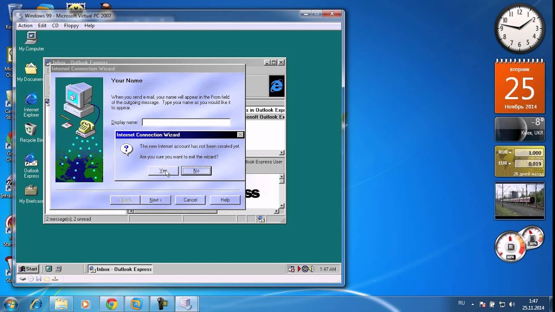Open Internet Explorer from Windows 7 taskbar
This screenshot has height=312, width=555.
(36, 304)
